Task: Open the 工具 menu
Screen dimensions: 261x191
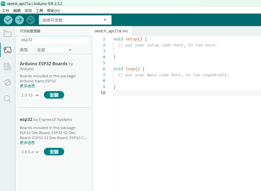Action: [x=39, y=11]
